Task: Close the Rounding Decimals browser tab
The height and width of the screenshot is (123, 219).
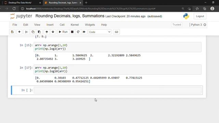Action: pyautogui.click(x=80, y=3)
